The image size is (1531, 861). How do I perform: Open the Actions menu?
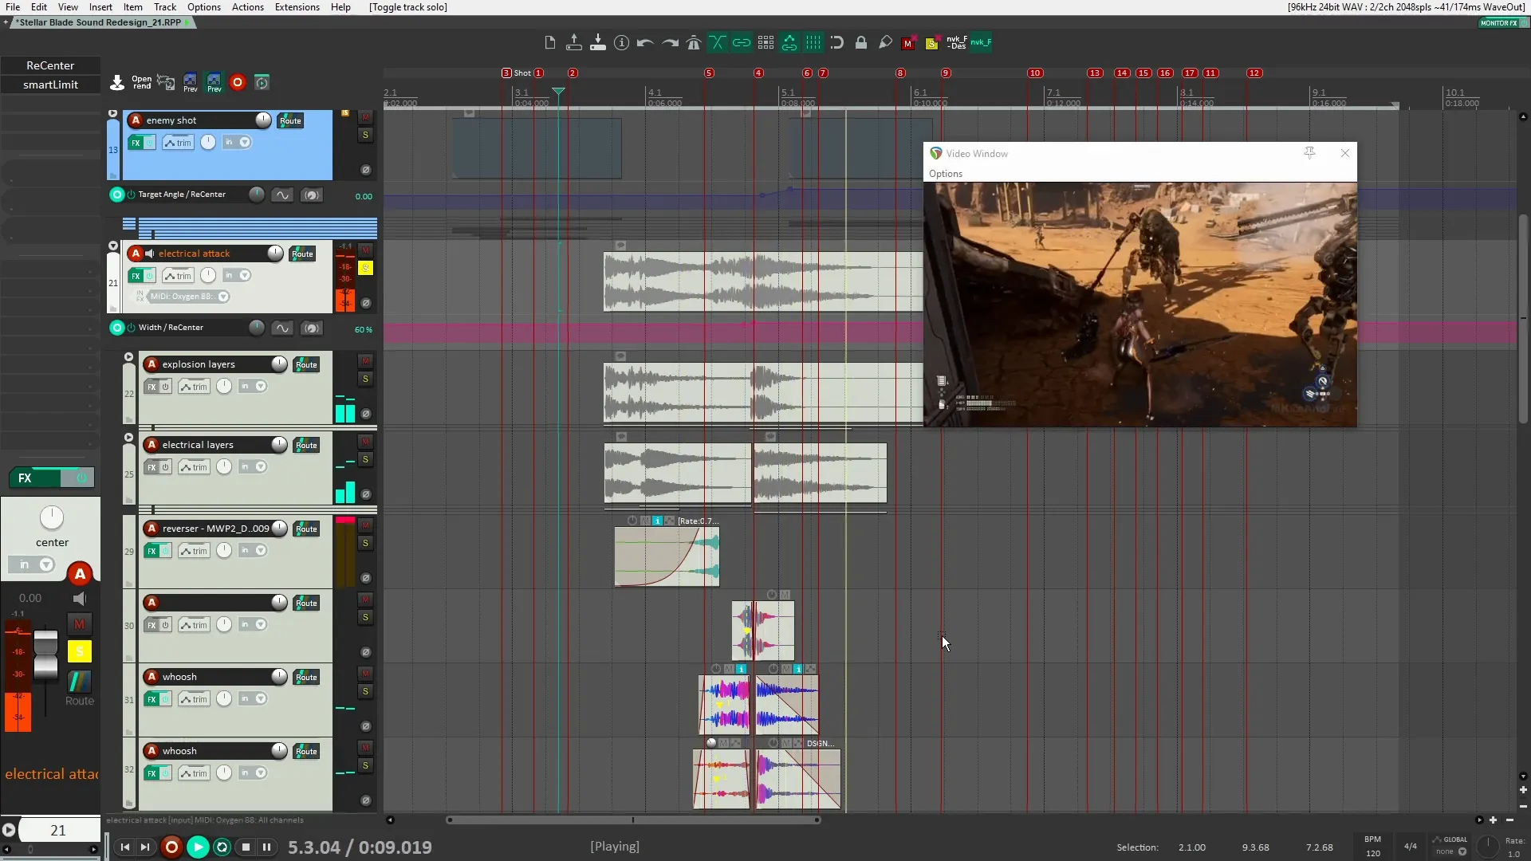pyautogui.click(x=247, y=7)
